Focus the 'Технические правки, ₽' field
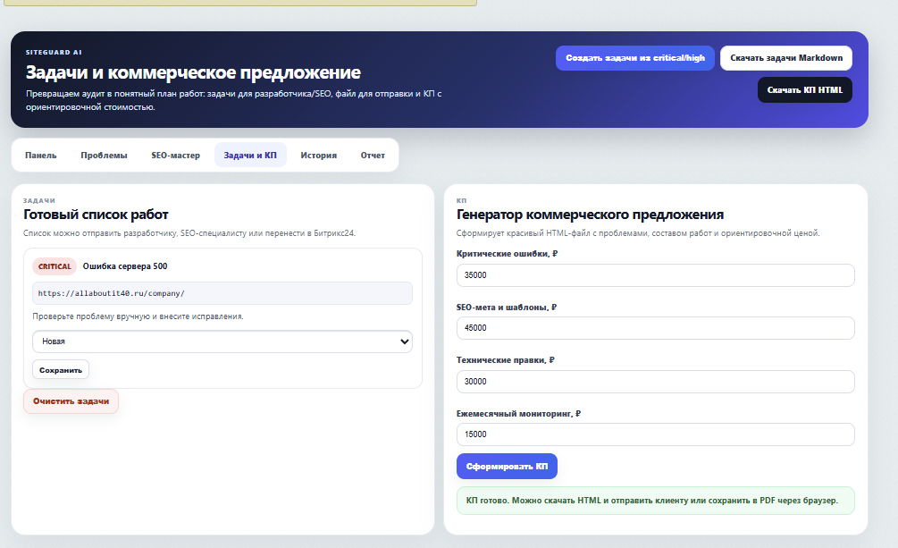898x548 pixels. (655, 381)
